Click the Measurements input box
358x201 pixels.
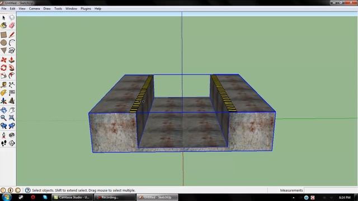click(331, 190)
